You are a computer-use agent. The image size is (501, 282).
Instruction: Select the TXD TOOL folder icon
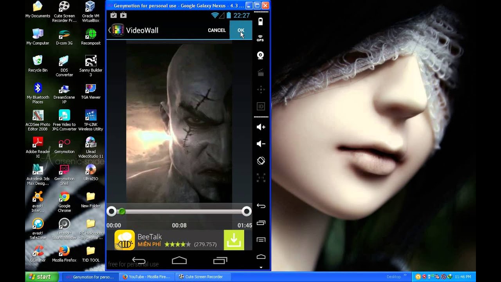[91, 253]
